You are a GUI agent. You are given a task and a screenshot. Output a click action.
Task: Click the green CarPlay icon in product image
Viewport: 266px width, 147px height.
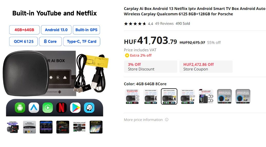point(48,108)
